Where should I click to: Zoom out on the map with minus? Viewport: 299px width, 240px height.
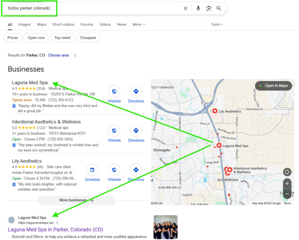tap(287, 194)
